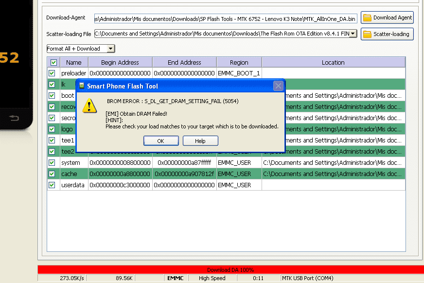Image resolution: width=424 pixels, height=283 pixels.
Task: Uncheck the preloader partition checkbox
Action: click(52, 73)
